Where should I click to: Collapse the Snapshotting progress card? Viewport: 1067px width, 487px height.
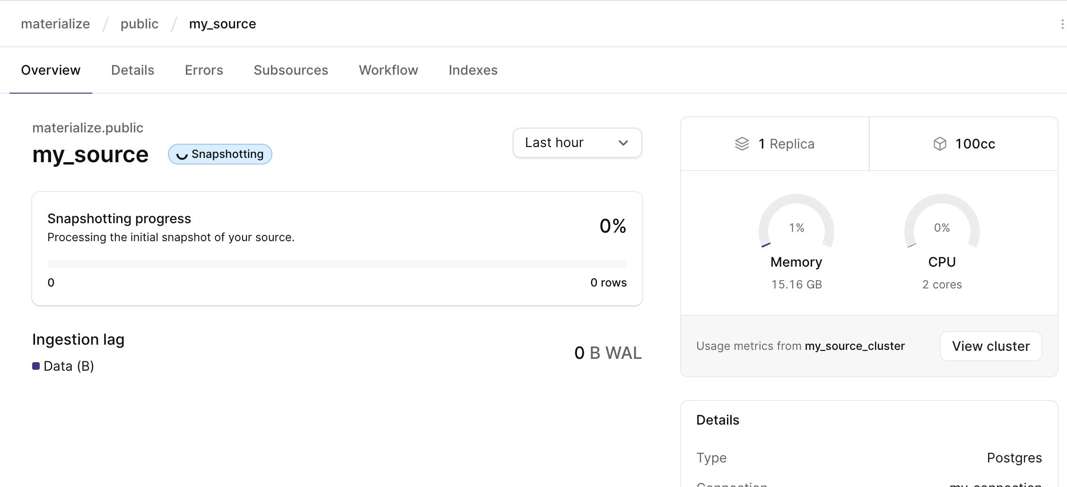(119, 218)
